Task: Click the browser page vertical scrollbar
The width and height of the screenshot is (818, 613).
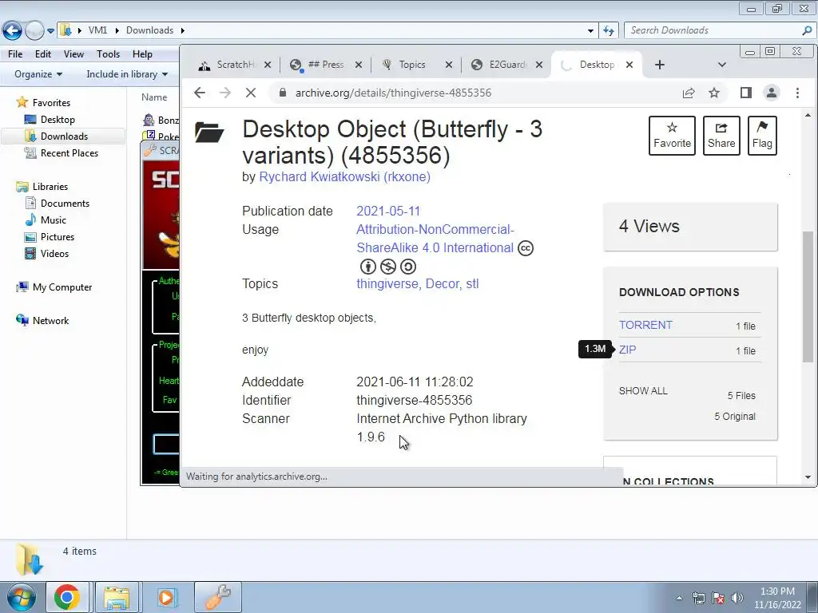Action: (808, 295)
